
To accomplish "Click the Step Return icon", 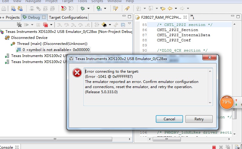I will [88, 25].
